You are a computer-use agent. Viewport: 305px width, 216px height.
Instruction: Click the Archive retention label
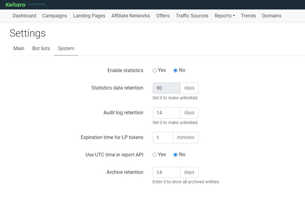tap(125, 172)
